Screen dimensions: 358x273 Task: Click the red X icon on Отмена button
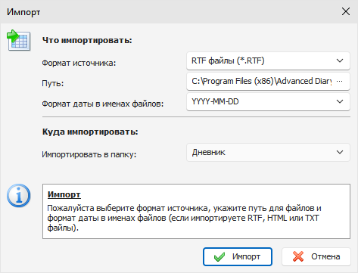point(298,256)
